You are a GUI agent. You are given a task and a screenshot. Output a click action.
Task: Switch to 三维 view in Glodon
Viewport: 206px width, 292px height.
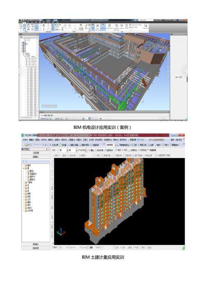click(134, 145)
